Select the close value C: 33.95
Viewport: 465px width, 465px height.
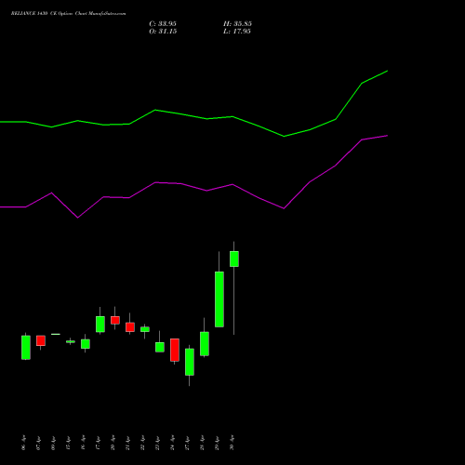(x=163, y=24)
